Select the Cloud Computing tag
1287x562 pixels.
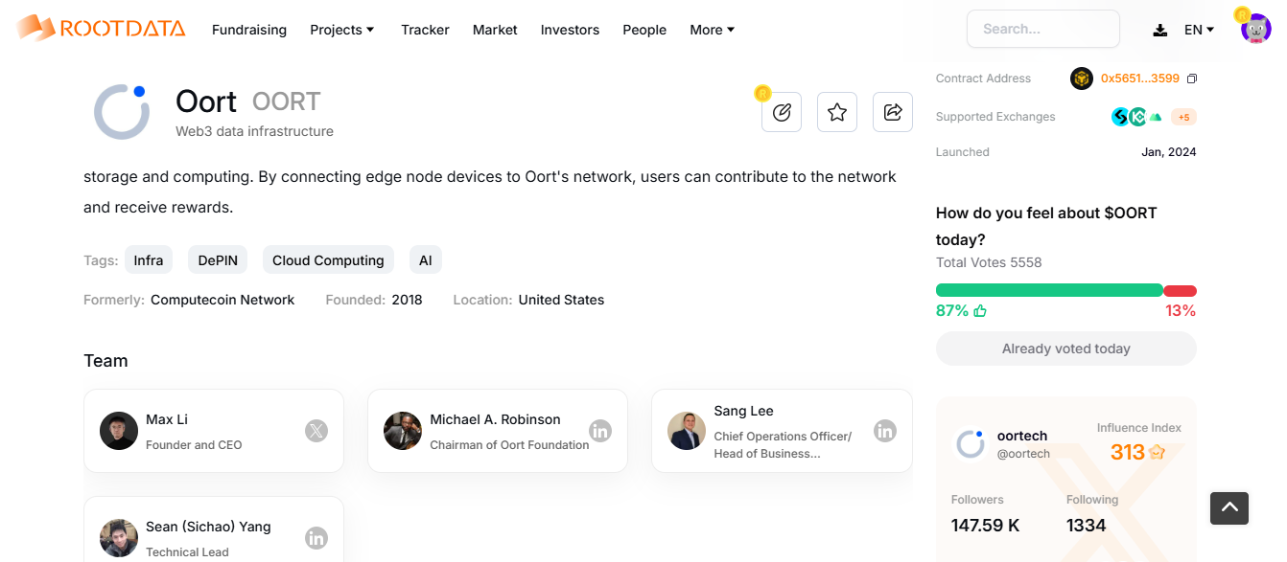(328, 259)
